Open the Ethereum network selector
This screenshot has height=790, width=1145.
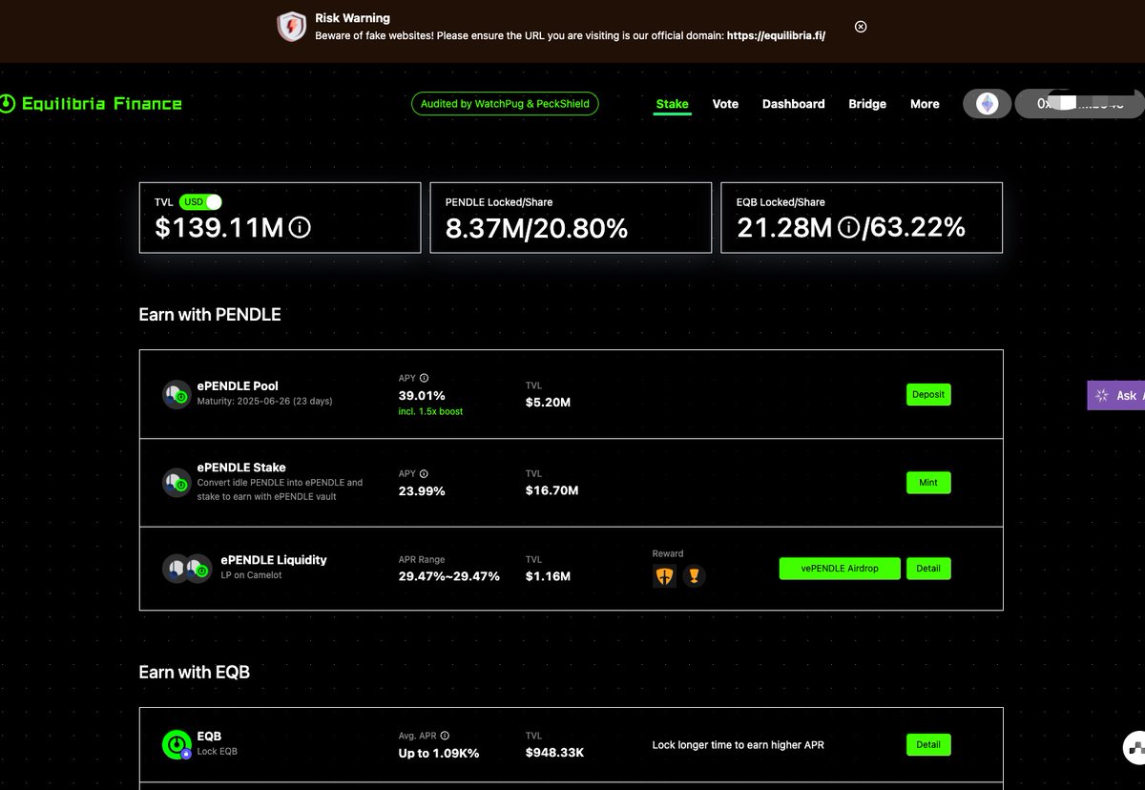pyautogui.click(x=987, y=104)
